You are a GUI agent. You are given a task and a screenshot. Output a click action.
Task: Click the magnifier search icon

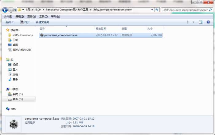point(210,10)
